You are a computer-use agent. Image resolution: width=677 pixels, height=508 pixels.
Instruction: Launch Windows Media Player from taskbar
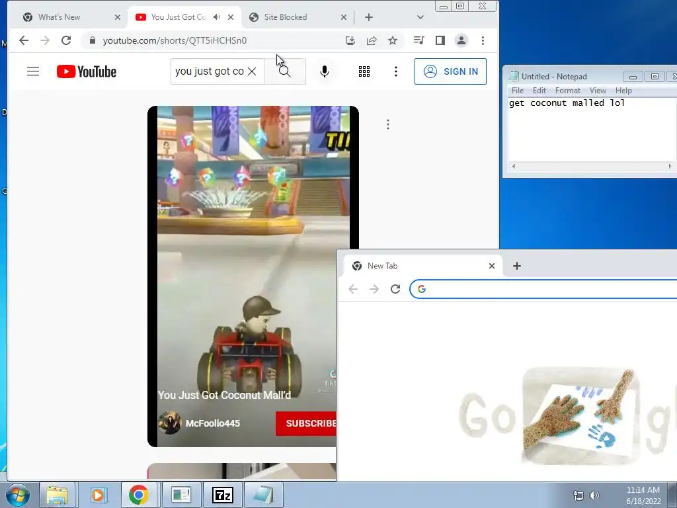[x=98, y=495]
